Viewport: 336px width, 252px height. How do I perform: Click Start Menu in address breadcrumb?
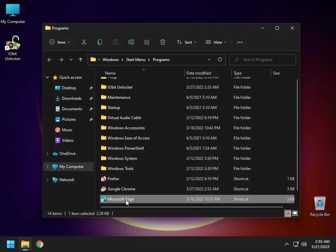pyautogui.click(x=136, y=60)
